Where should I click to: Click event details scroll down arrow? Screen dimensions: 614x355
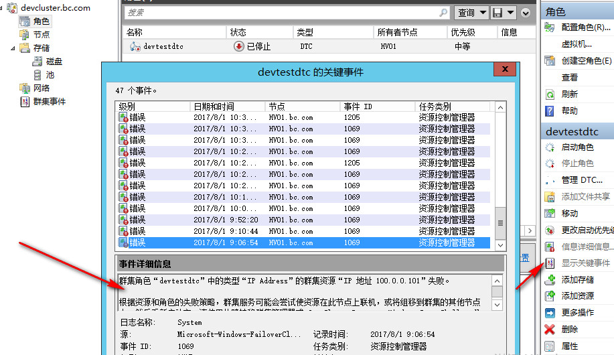[497, 305]
